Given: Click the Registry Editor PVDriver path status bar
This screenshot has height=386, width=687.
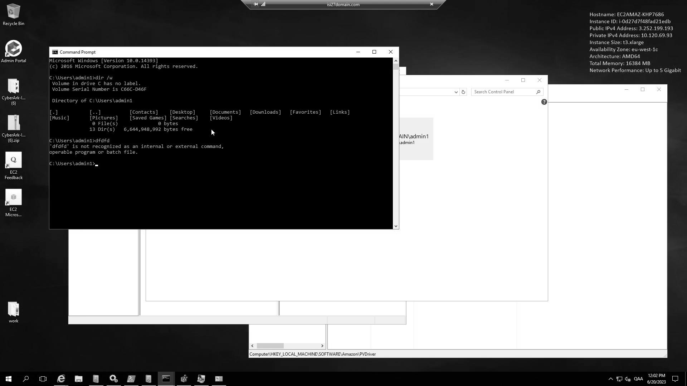Looking at the screenshot, I should [312, 354].
